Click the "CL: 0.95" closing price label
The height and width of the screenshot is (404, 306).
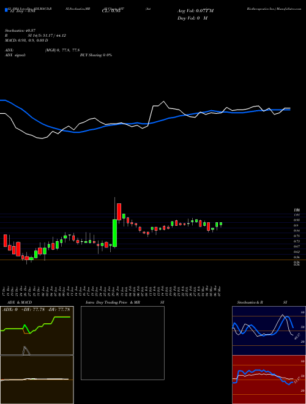point(113,11)
